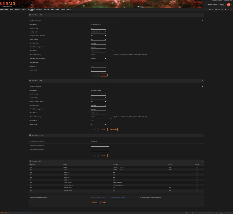Collapse eth0 settings via the chevron
The image size is (233, 214).
pos(202,21)
